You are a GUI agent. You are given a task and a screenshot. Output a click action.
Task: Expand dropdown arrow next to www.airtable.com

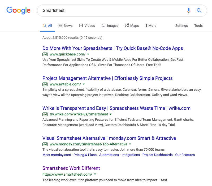[x=84, y=84]
